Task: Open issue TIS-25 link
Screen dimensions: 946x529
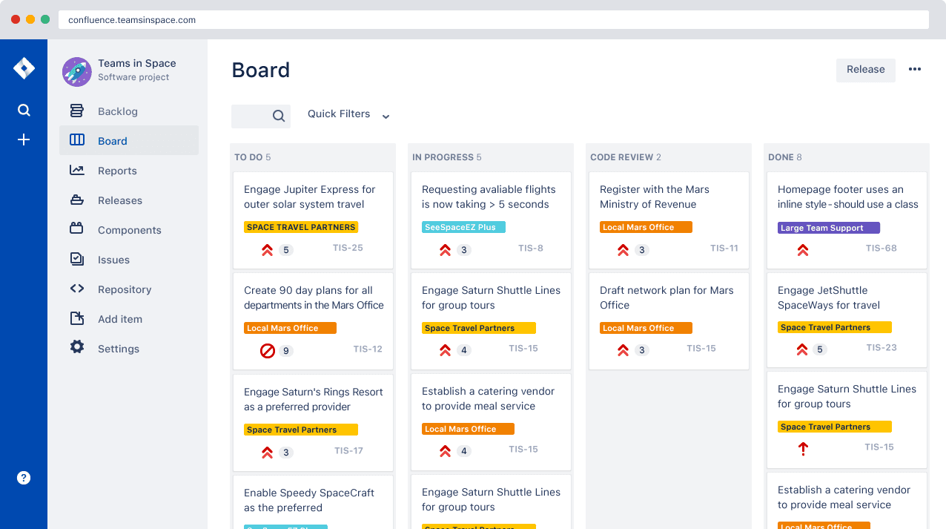Action: (347, 247)
